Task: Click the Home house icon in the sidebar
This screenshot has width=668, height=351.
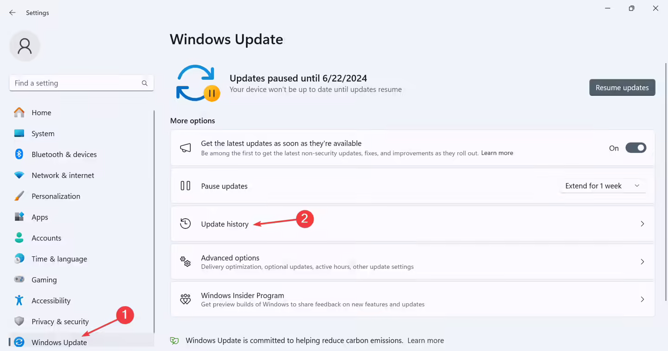Action: click(x=19, y=112)
